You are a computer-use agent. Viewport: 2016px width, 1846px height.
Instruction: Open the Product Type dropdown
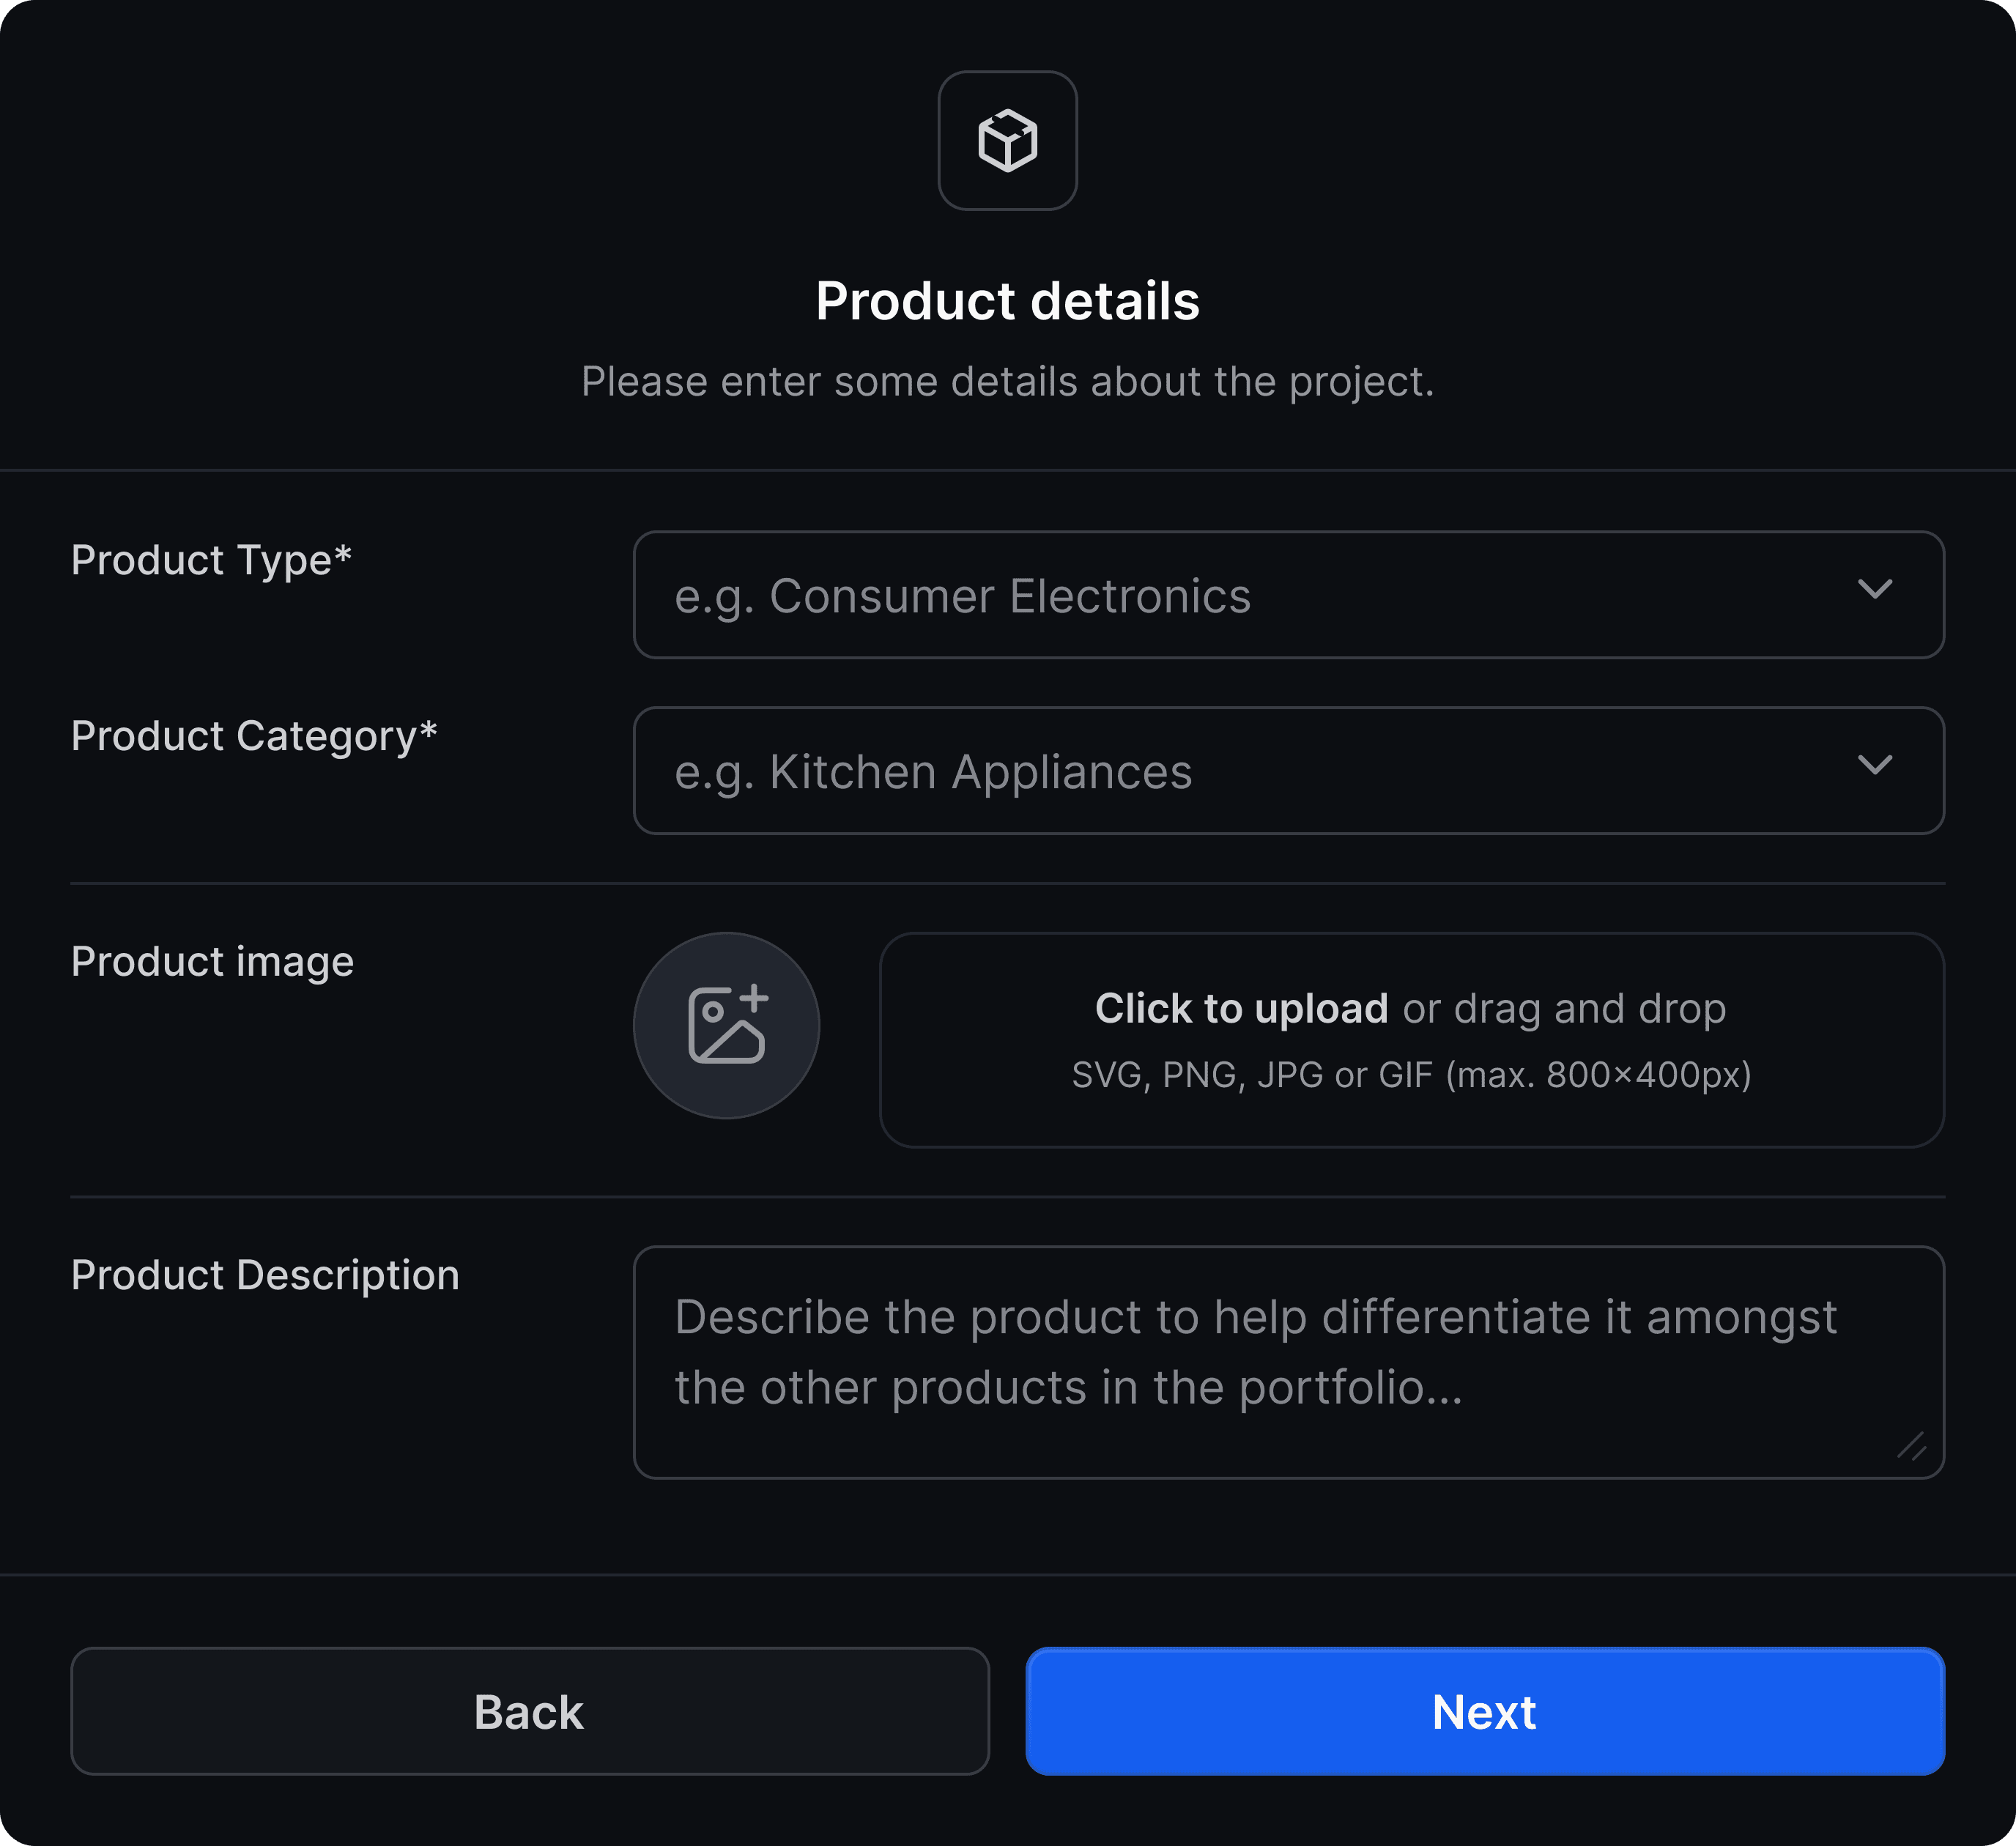[1288, 595]
